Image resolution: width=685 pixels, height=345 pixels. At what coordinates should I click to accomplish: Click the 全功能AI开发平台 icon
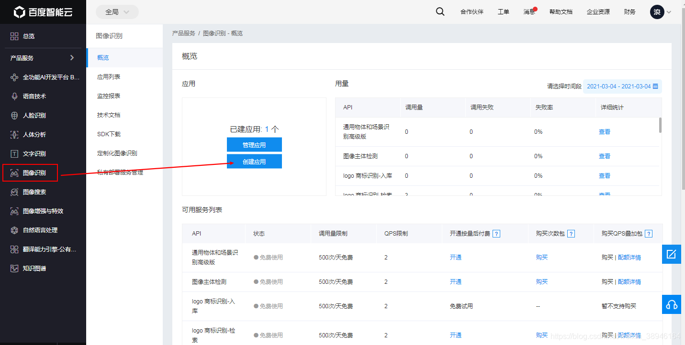[x=15, y=77]
